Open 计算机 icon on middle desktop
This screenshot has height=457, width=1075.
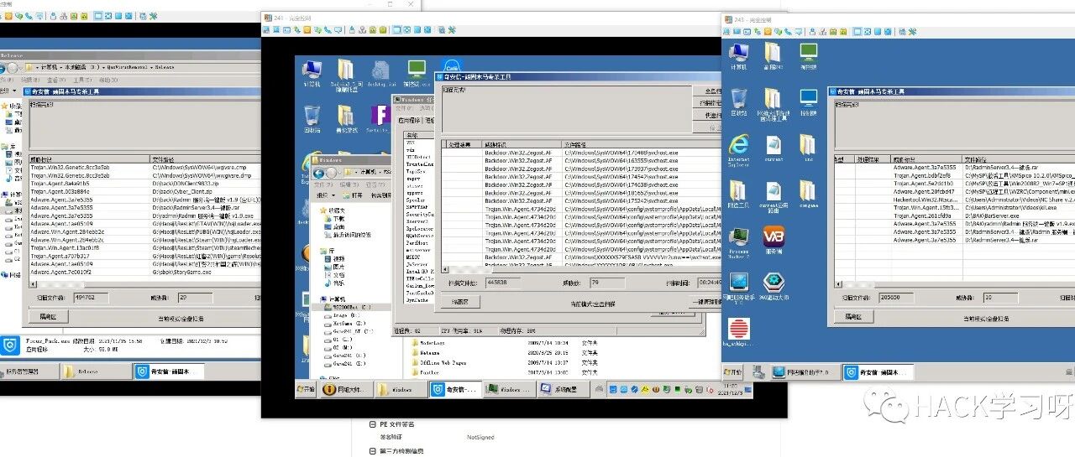coord(312,73)
